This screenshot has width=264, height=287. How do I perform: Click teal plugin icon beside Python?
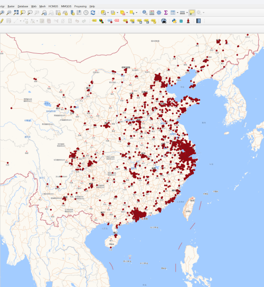tap(181, 21)
